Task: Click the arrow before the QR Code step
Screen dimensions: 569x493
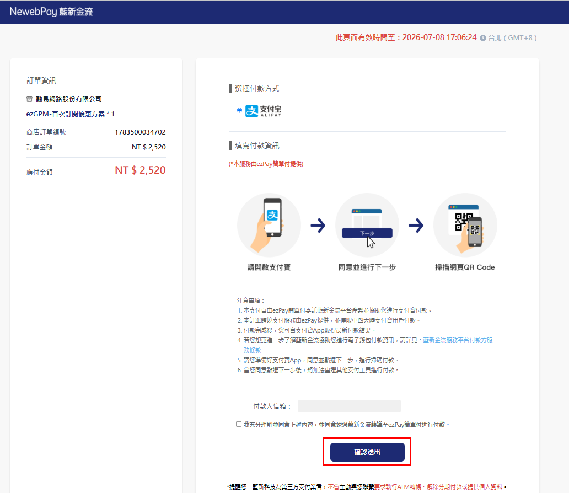Action: pos(416,226)
